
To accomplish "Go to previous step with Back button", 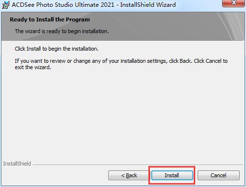I will pyautogui.click(x=129, y=175).
